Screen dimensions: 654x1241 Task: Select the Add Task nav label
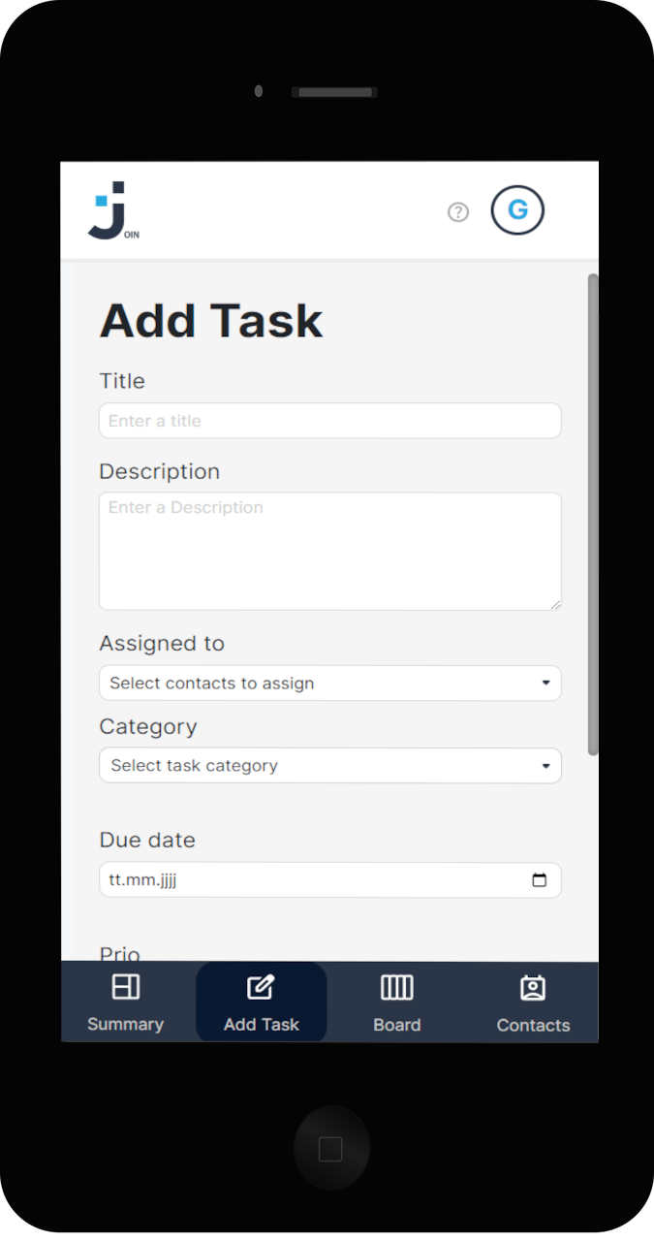coord(262,1024)
